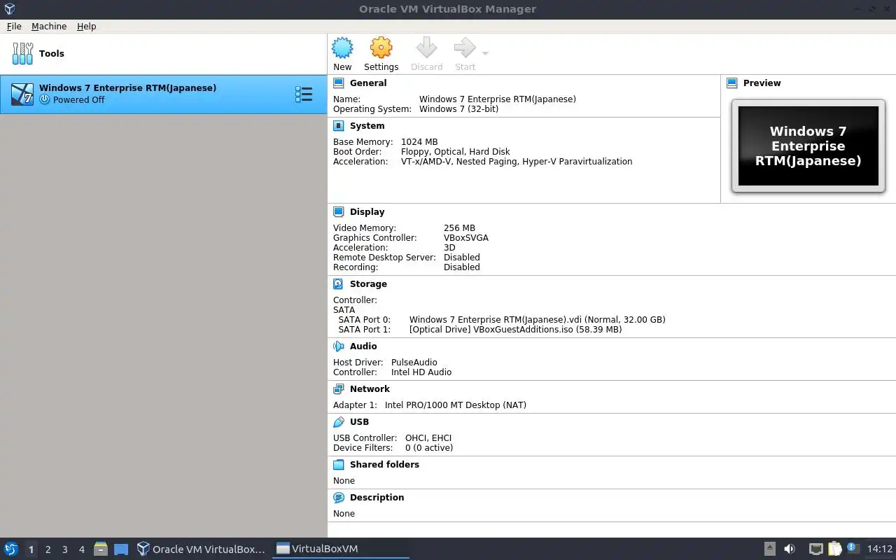Open the Description heading link

tap(377, 498)
